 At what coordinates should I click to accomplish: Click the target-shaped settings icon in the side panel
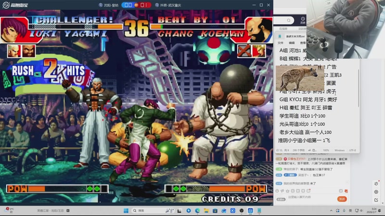pos(376,192)
